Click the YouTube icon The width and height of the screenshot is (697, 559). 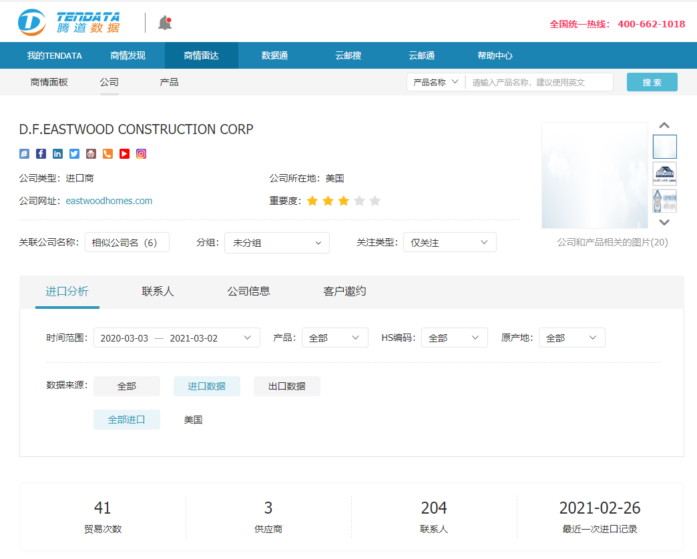pyautogui.click(x=124, y=153)
